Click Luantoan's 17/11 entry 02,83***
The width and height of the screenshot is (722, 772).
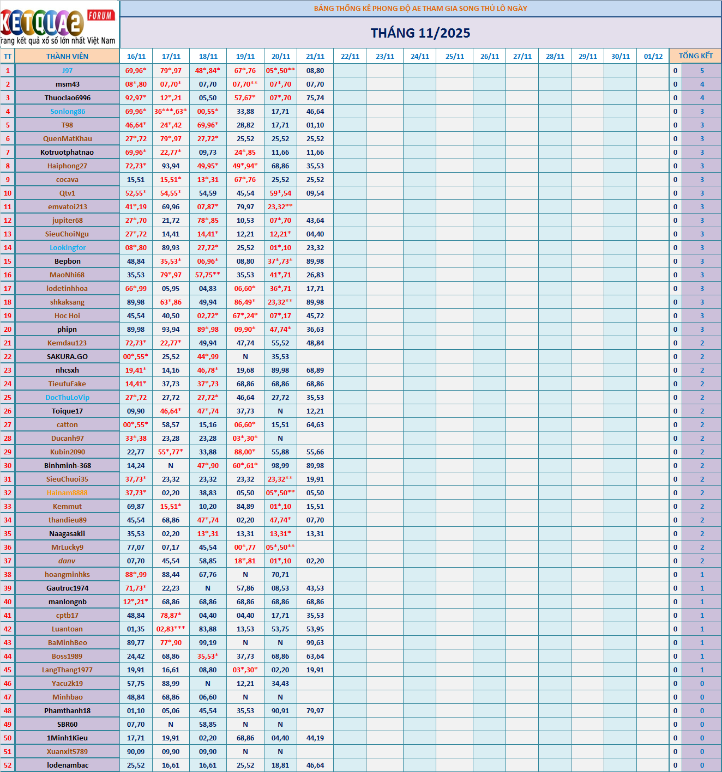coord(171,629)
